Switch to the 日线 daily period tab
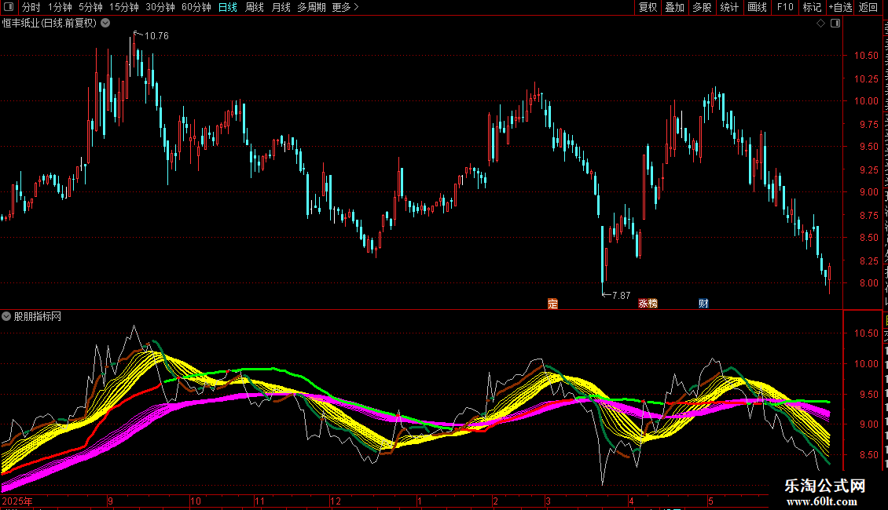This screenshot has height=510, width=888. 228,7
